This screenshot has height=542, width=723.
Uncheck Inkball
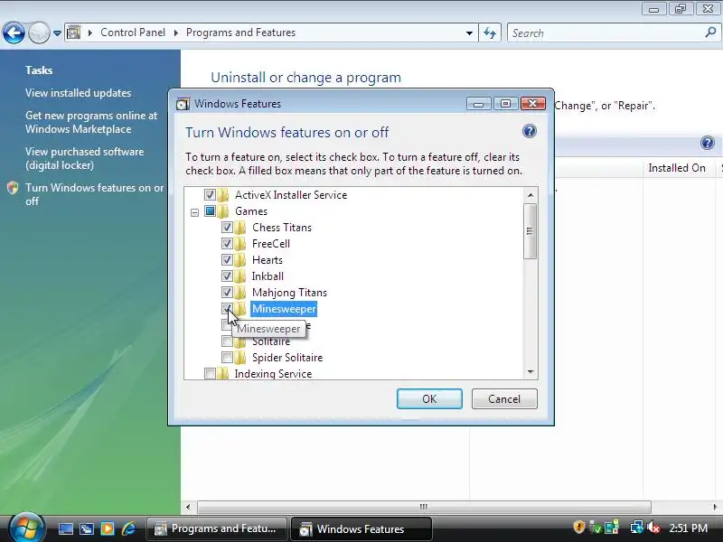[227, 276]
